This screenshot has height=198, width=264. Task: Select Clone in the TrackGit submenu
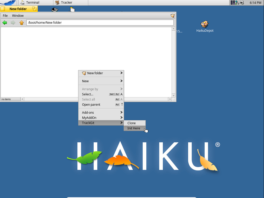[135, 123]
